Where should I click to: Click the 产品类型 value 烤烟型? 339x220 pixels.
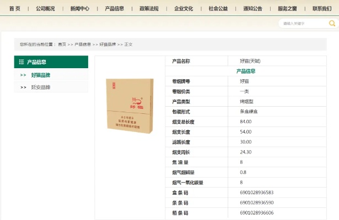point(246,102)
